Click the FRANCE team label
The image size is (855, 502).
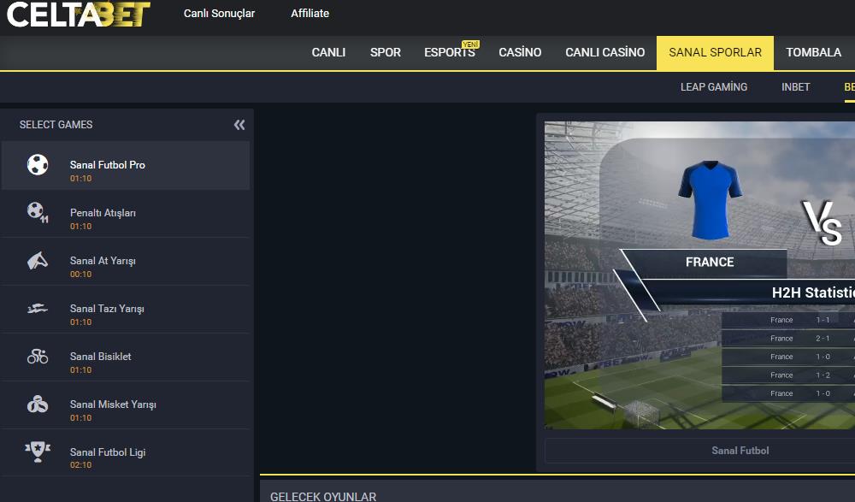(x=710, y=262)
